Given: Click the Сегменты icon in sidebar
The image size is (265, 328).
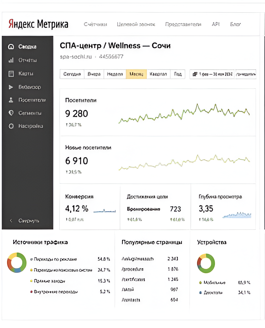Looking at the screenshot, I should tap(11, 113).
